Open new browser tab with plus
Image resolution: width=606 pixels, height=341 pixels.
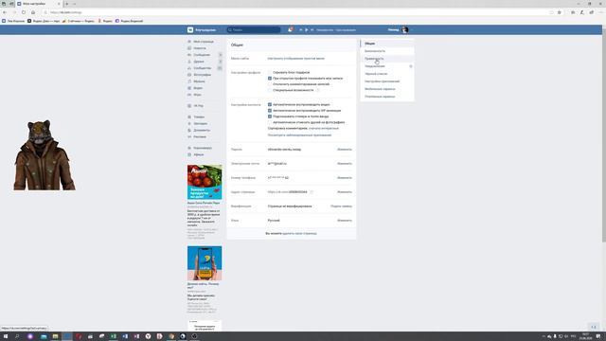coord(67,4)
